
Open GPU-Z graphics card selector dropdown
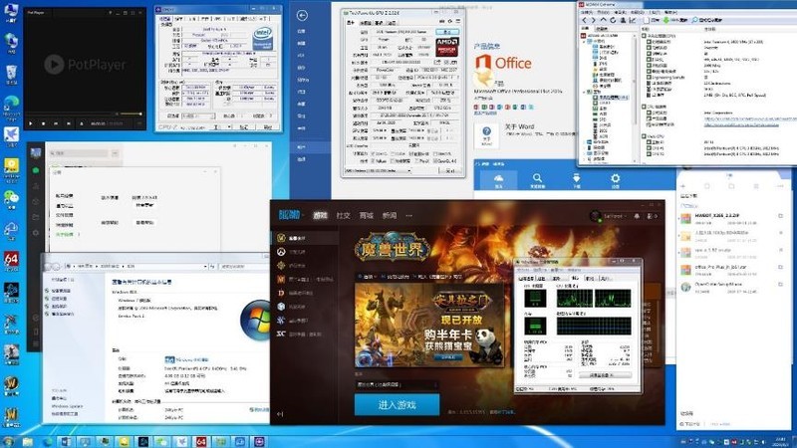pos(378,170)
